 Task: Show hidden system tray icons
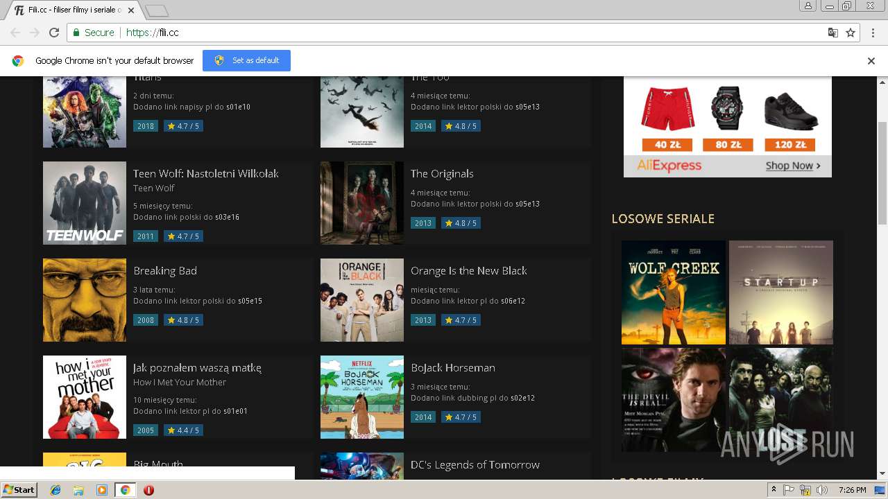click(774, 490)
